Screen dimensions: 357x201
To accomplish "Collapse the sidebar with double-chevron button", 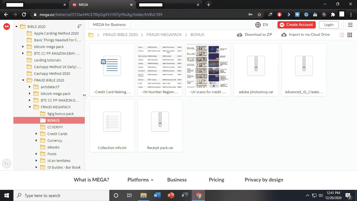I will point(85,95).
